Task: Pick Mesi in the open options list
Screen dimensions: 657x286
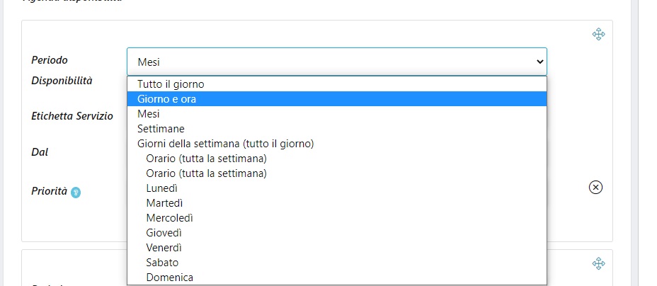Action: click(149, 114)
